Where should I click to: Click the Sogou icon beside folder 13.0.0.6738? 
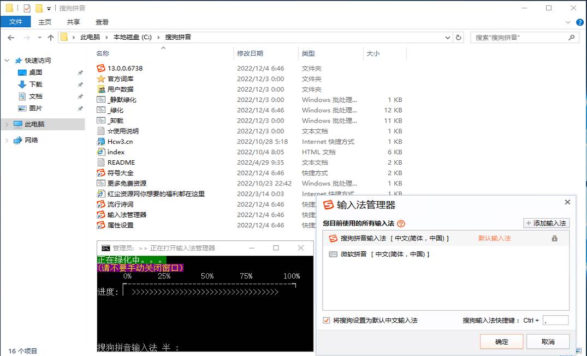pos(100,68)
